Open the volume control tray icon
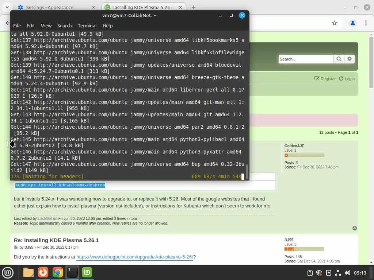The image size is (374, 280). coord(347,273)
